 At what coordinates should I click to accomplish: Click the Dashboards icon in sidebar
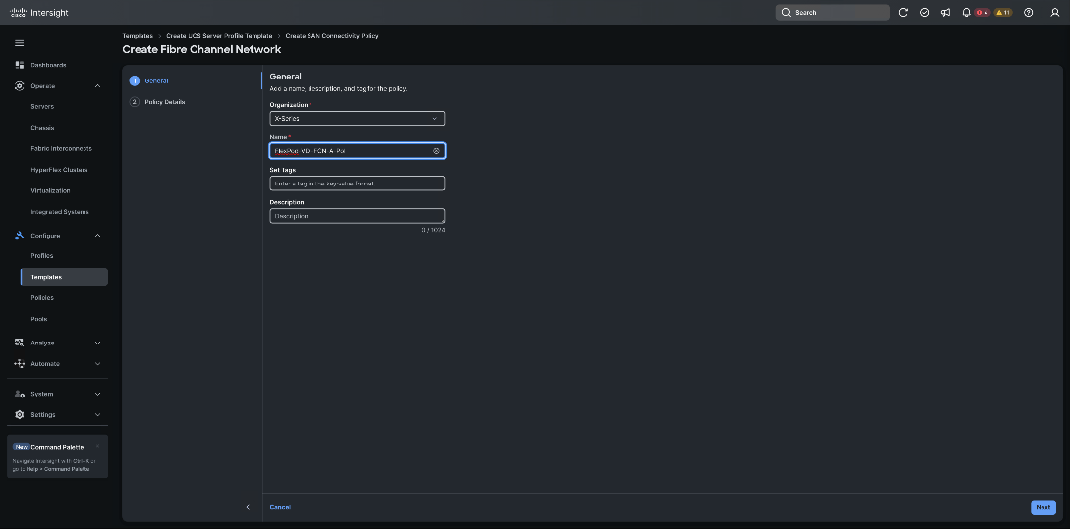tap(19, 65)
